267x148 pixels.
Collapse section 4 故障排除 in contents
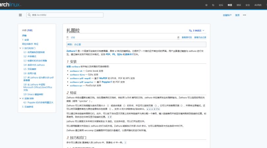click(20, 98)
